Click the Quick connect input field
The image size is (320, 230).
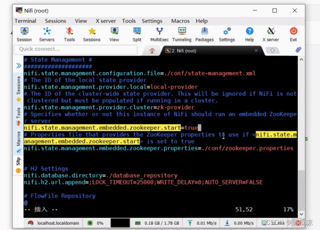tap(76, 49)
